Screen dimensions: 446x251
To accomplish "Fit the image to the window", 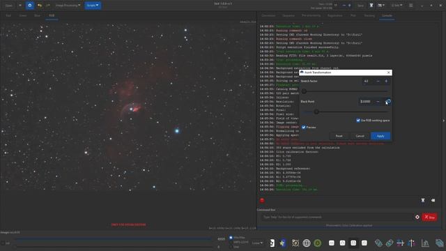I will 353,243.
